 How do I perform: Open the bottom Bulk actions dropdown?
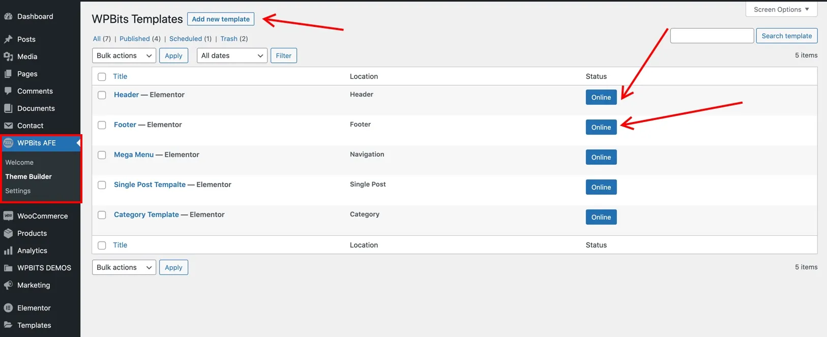pyautogui.click(x=124, y=267)
